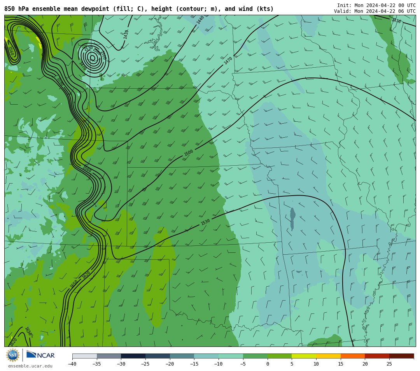Click the 1440 height contour label
The height and width of the screenshot is (371, 420).
(x=200, y=20)
